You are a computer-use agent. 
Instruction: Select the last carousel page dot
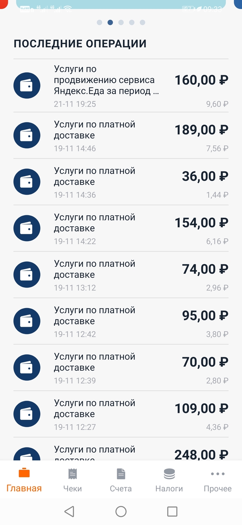(x=142, y=22)
